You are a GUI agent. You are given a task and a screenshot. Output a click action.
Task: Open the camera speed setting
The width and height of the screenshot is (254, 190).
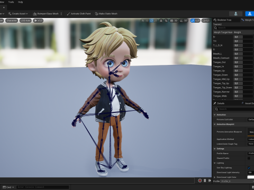(x=206, y=21)
